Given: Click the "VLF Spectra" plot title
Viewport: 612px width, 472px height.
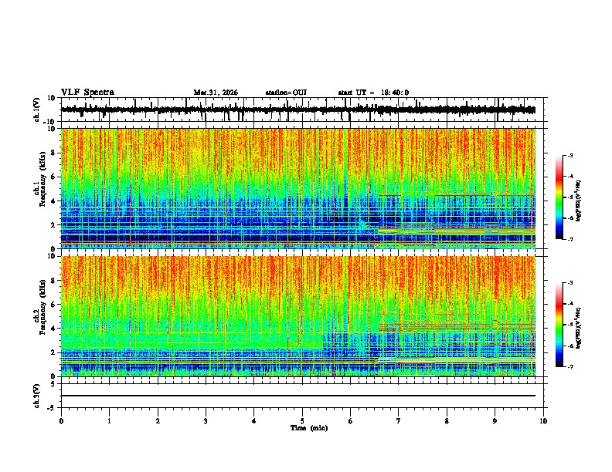Looking at the screenshot, I should point(87,93).
